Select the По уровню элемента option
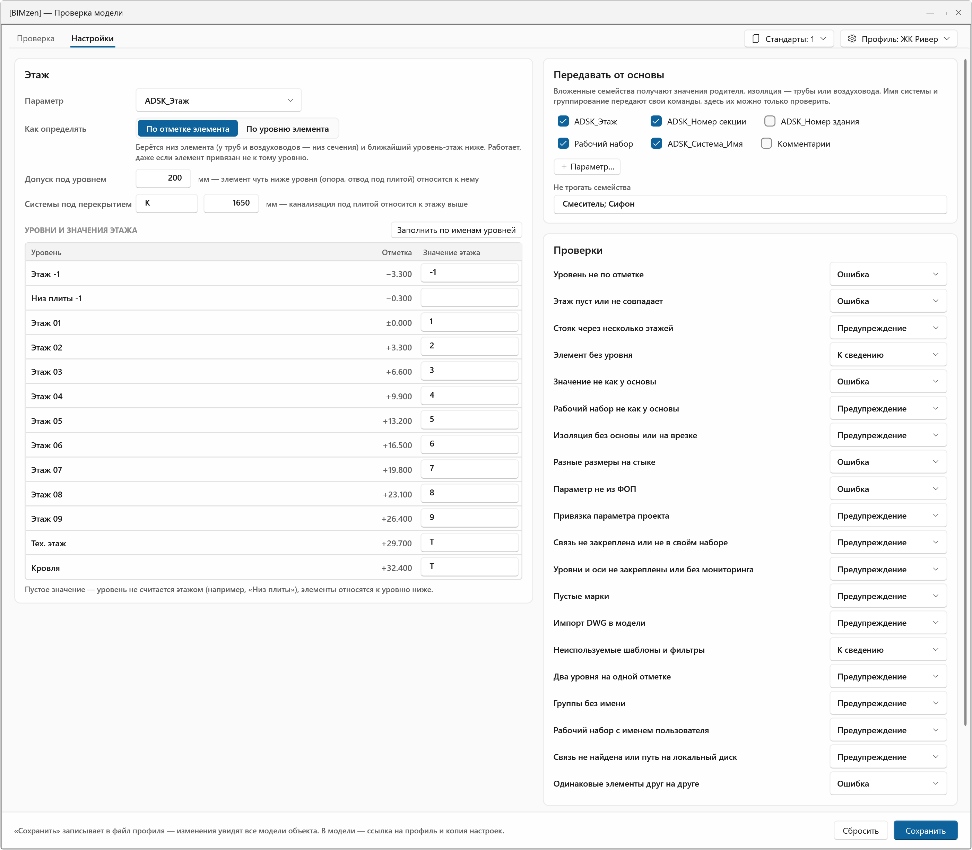 click(287, 129)
